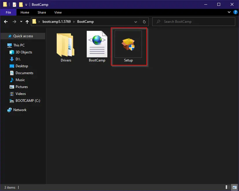Refresh the BootCamp folder view

click(144, 22)
